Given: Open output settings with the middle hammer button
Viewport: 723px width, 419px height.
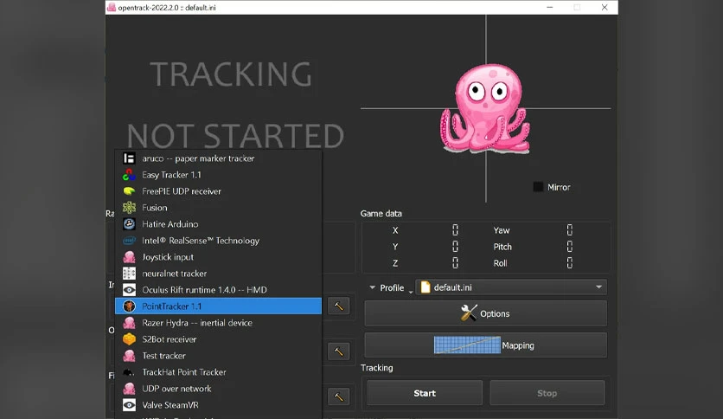Looking at the screenshot, I should click(x=338, y=351).
